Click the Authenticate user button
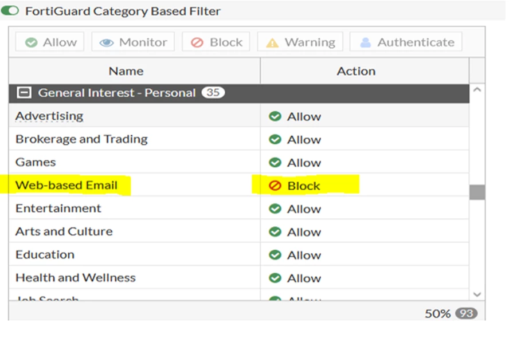This screenshot has width=509, height=342. 406,42
